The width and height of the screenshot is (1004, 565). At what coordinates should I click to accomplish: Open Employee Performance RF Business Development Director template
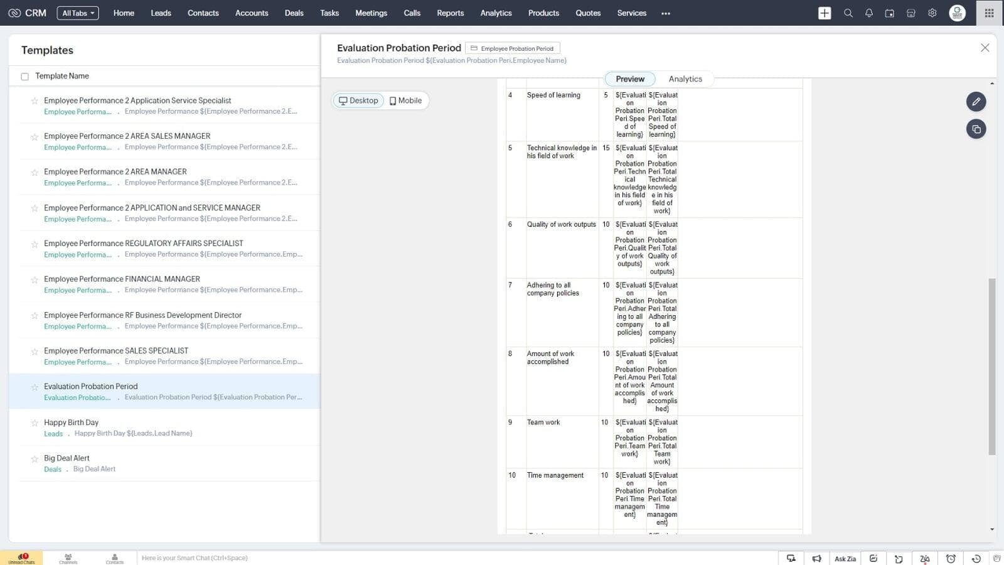pyautogui.click(x=142, y=315)
